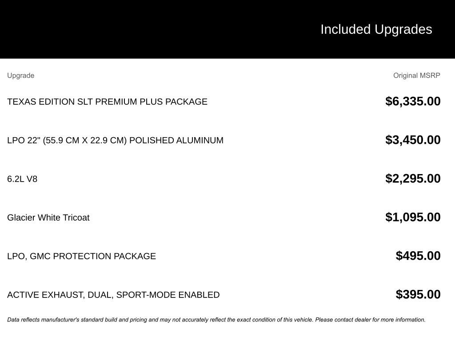Click "Please contact dealer for more information"

pyautogui.click(x=370, y=320)
